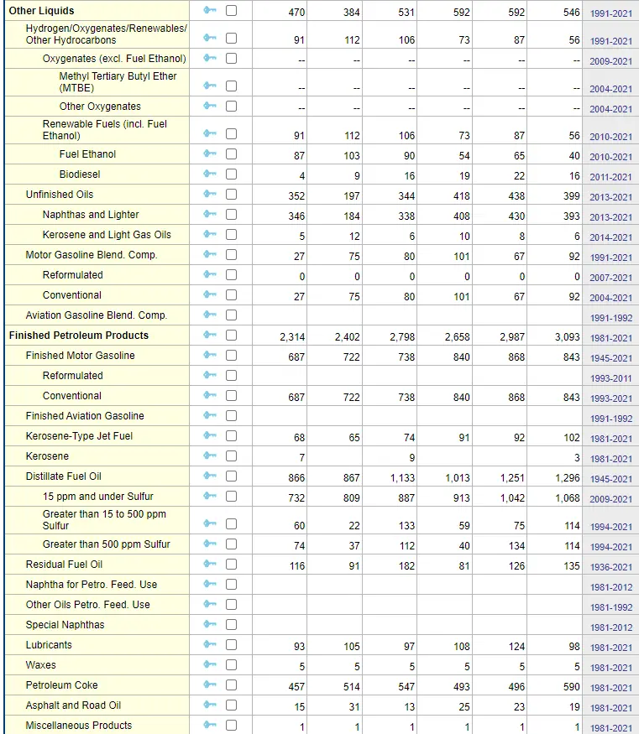Check the Finished Motor Gasoline checkbox
Image resolution: width=639 pixels, height=734 pixels.
(232, 357)
